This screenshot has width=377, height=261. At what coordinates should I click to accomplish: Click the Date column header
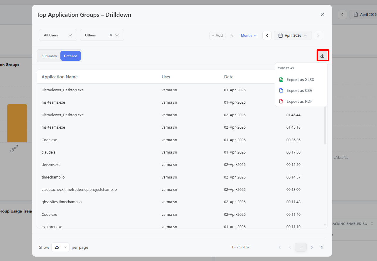click(x=229, y=77)
